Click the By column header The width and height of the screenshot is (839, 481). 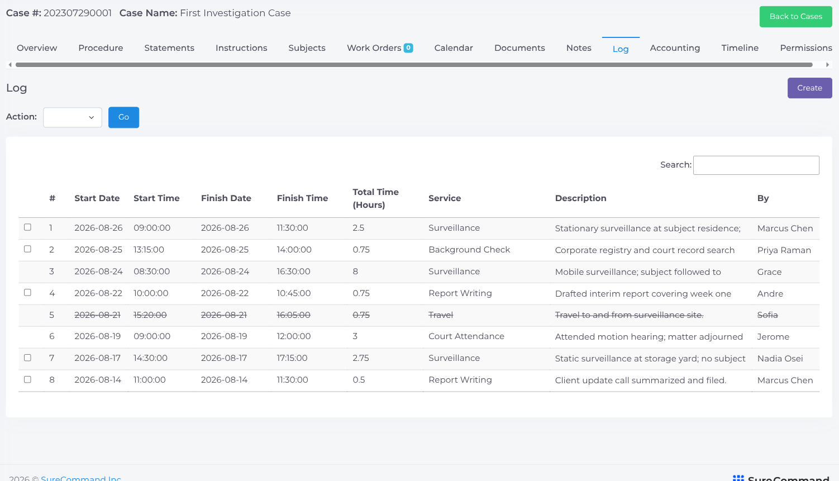(x=763, y=198)
